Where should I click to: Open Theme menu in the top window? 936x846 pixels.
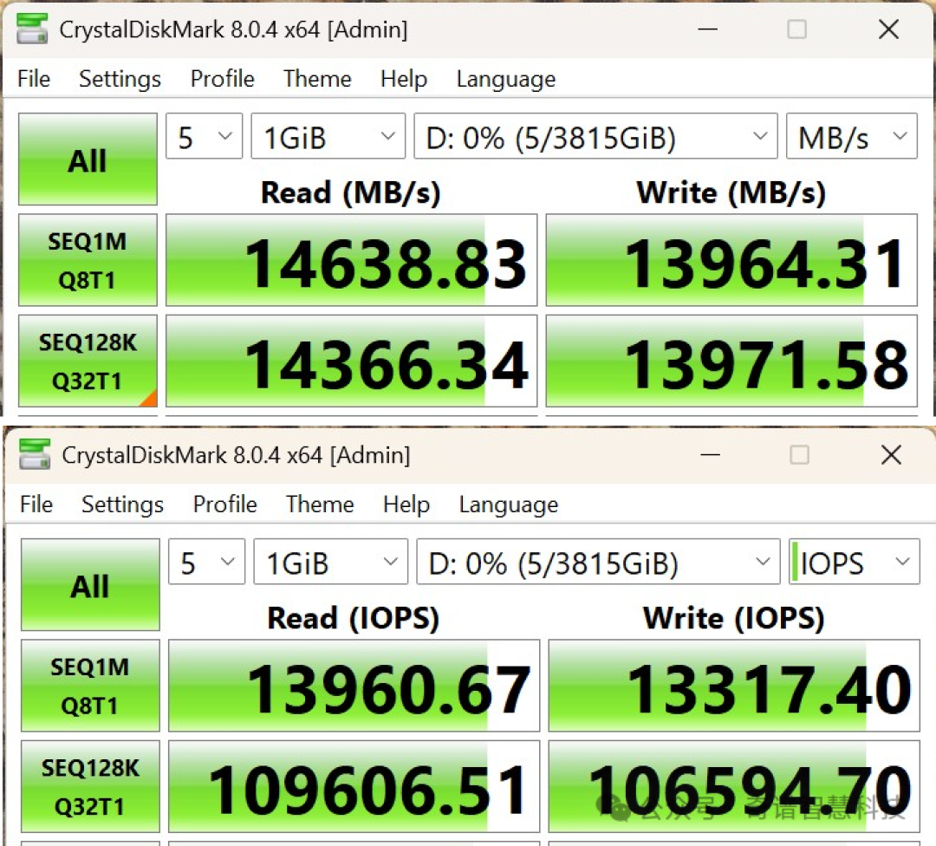(317, 79)
